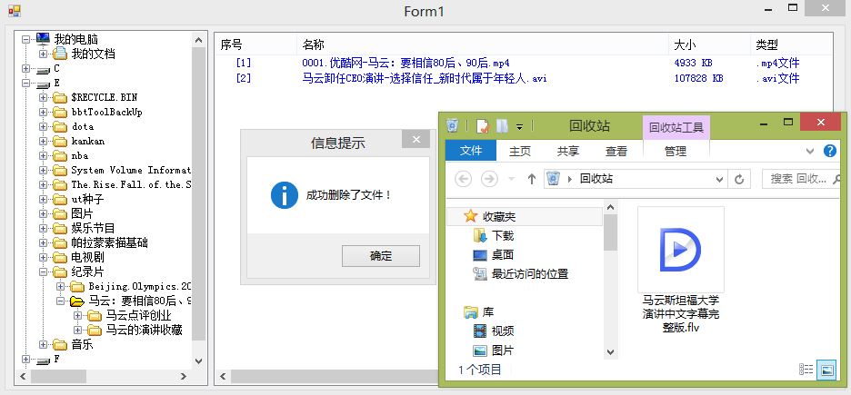The height and width of the screenshot is (395, 851).
Task: Open the 文件 ribbon tab
Action: tap(471, 151)
